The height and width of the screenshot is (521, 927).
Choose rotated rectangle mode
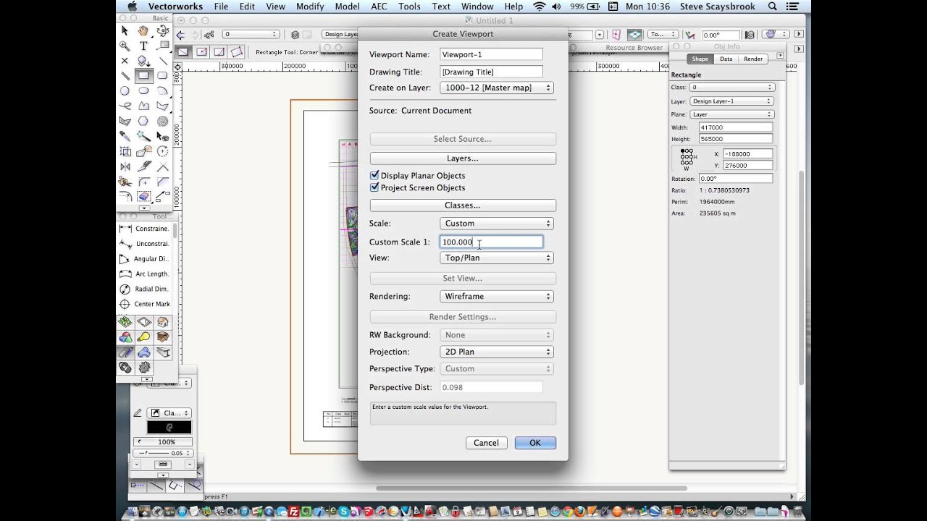point(237,52)
